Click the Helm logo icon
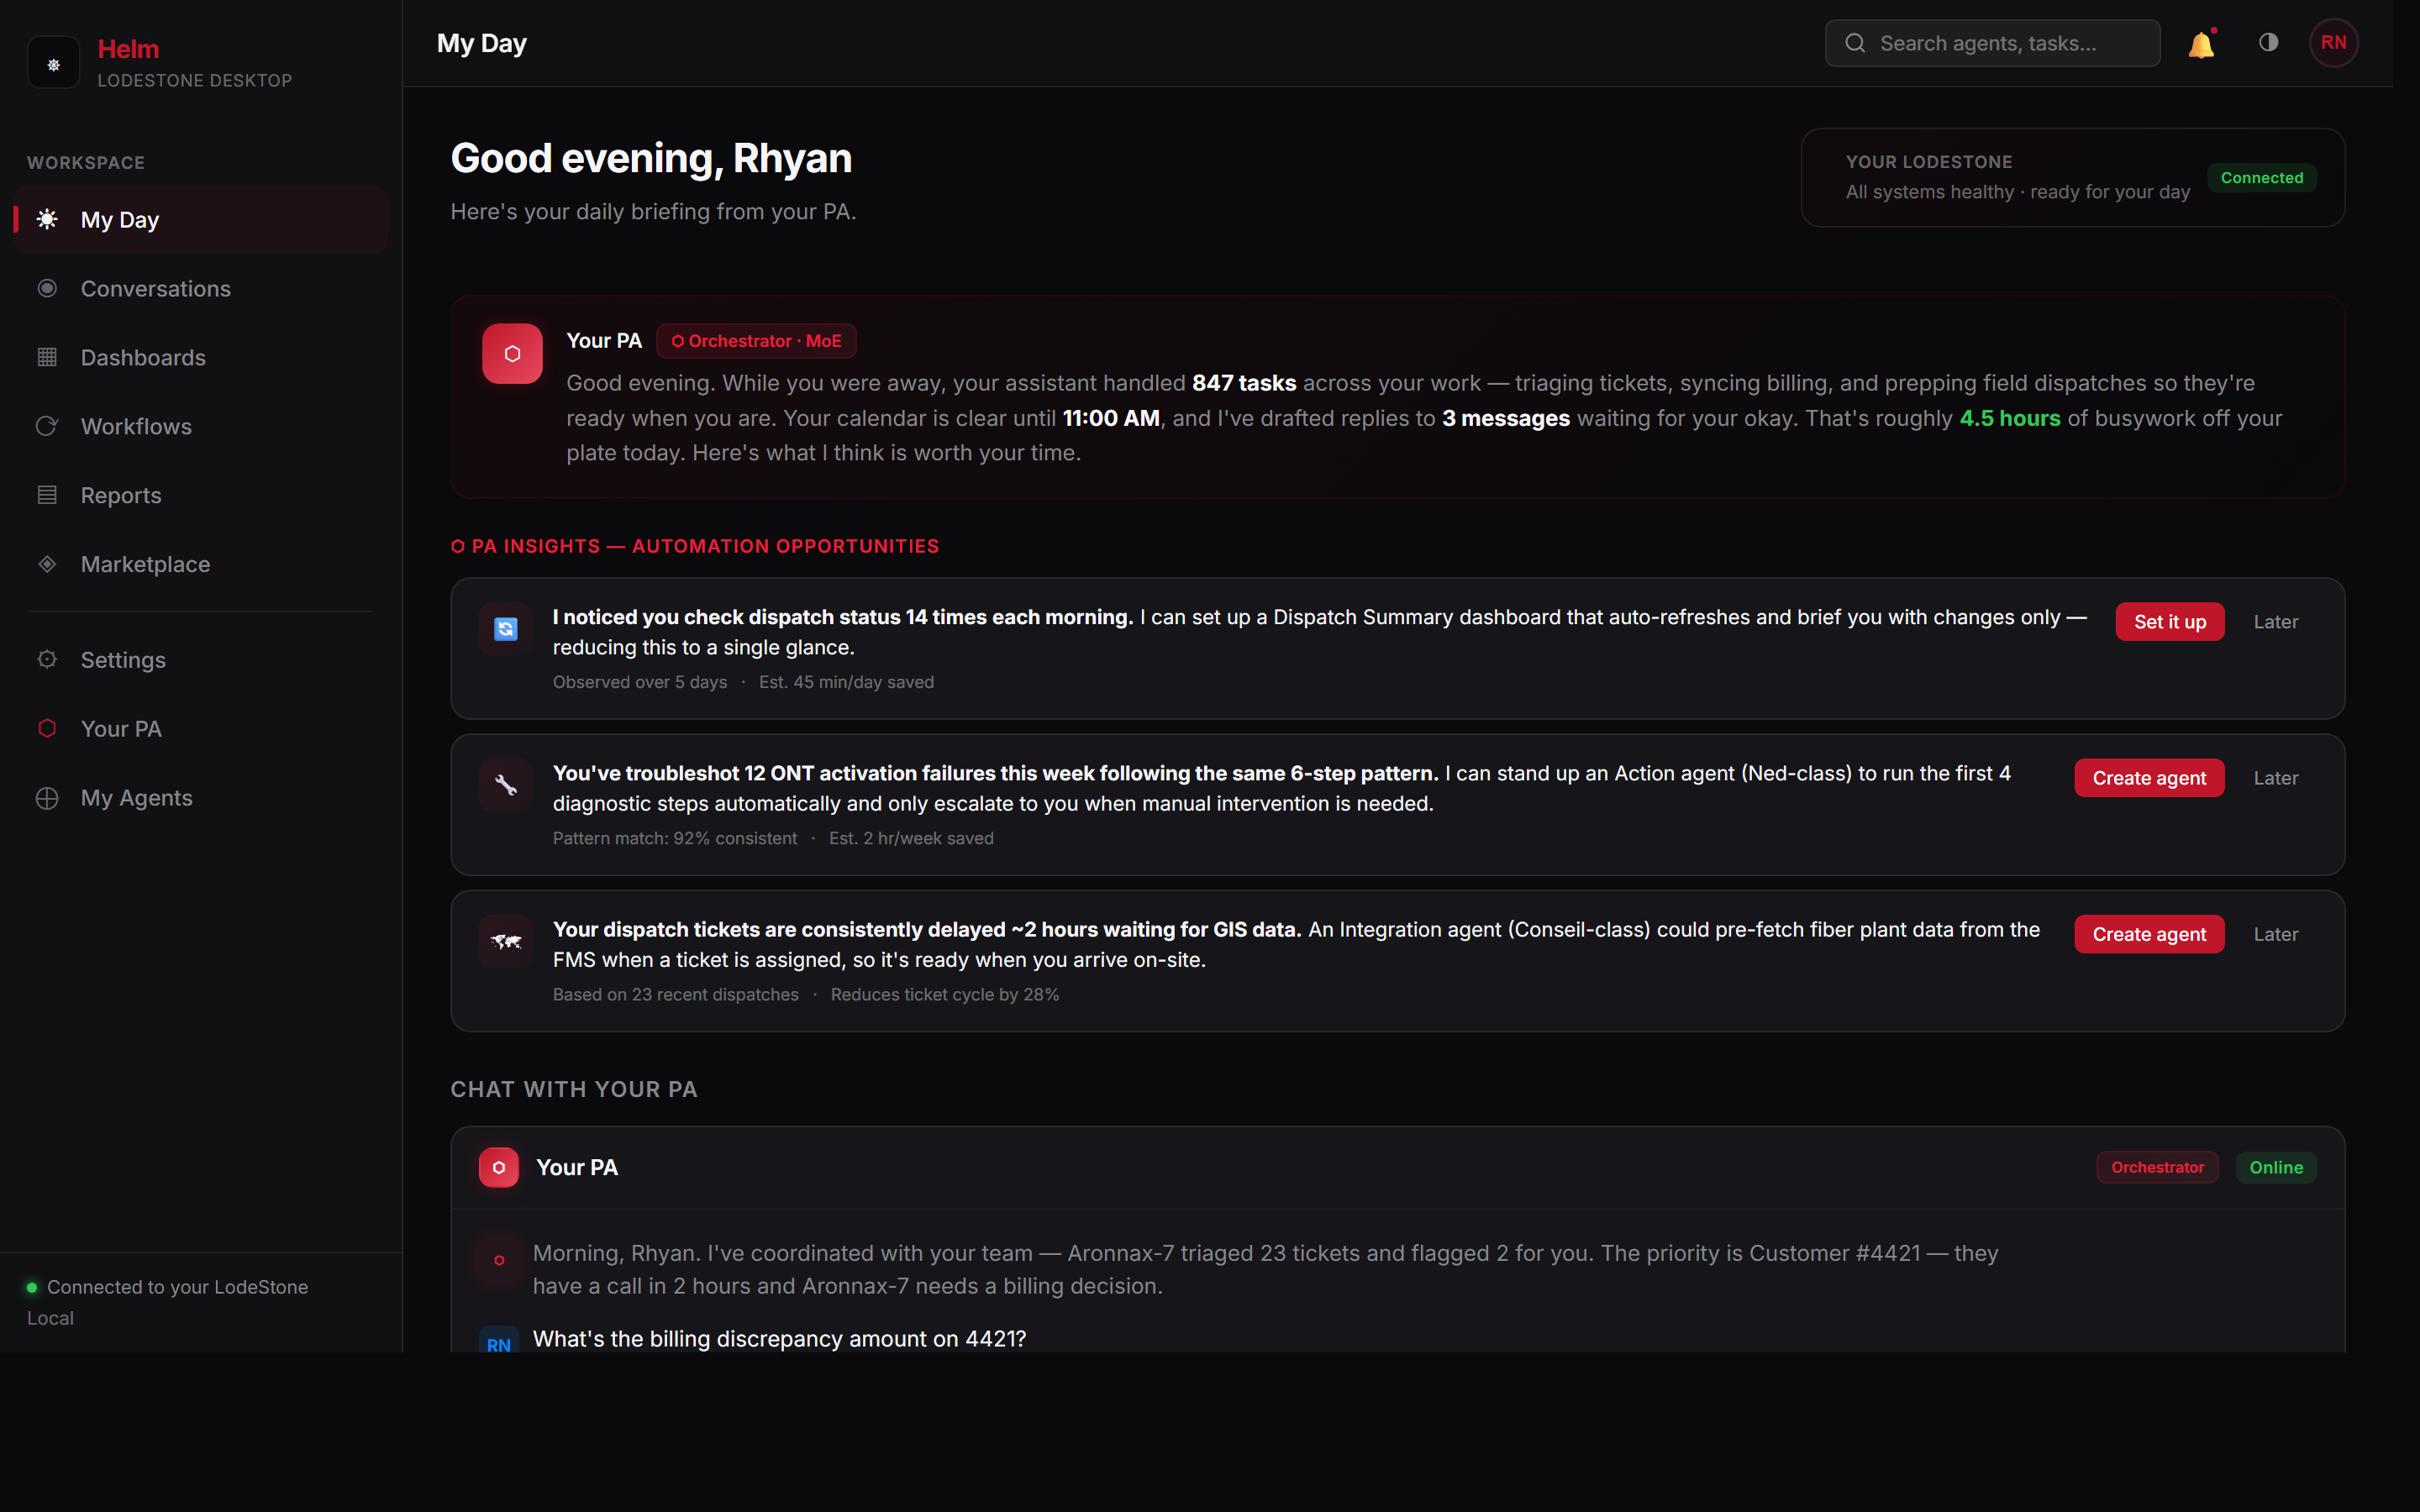The width and height of the screenshot is (2420, 1512). (54, 63)
